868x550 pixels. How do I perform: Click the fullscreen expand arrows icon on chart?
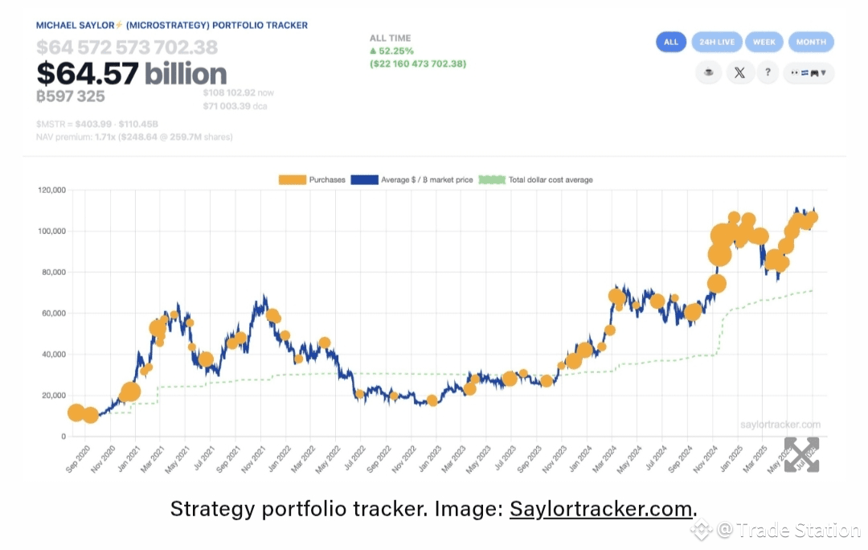pyautogui.click(x=801, y=454)
